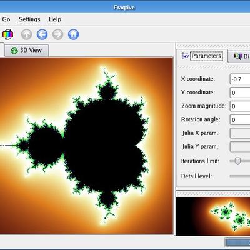Go back with the blue left arrow
Image resolution: width=250 pixels, height=250 pixels.
[x=42, y=34]
